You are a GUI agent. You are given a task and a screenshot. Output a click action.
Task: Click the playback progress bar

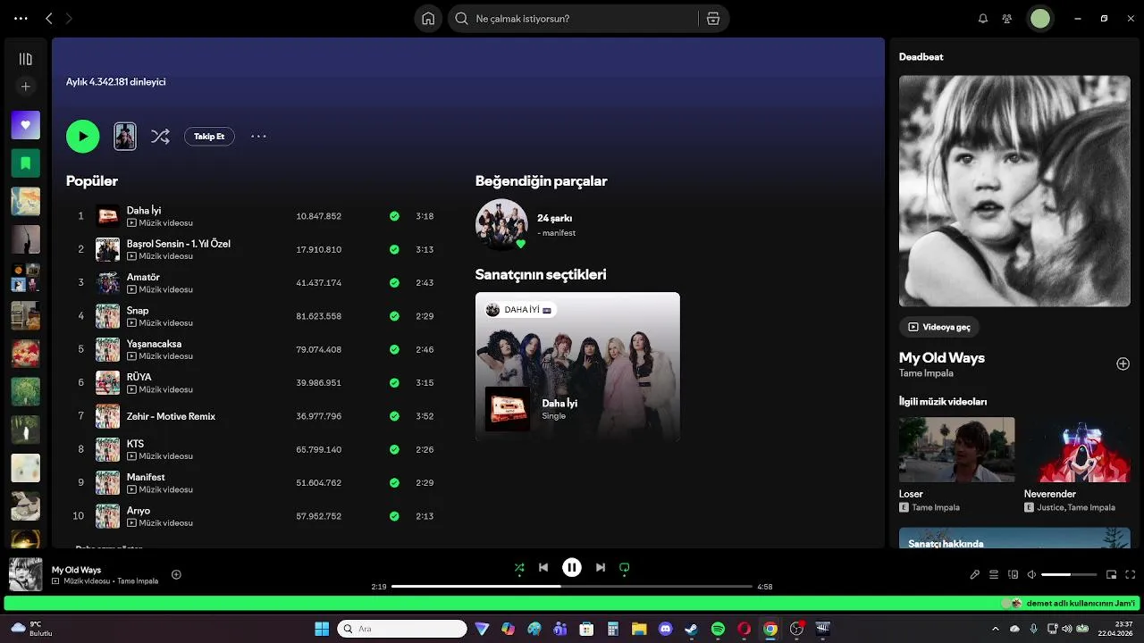pyautogui.click(x=572, y=587)
